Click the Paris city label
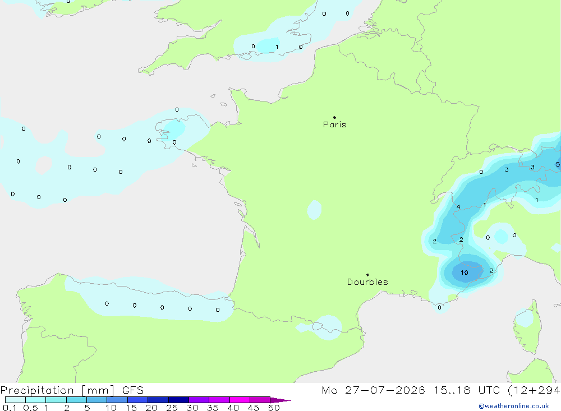This screenshot has width=561, height=411. coord(334,124)
